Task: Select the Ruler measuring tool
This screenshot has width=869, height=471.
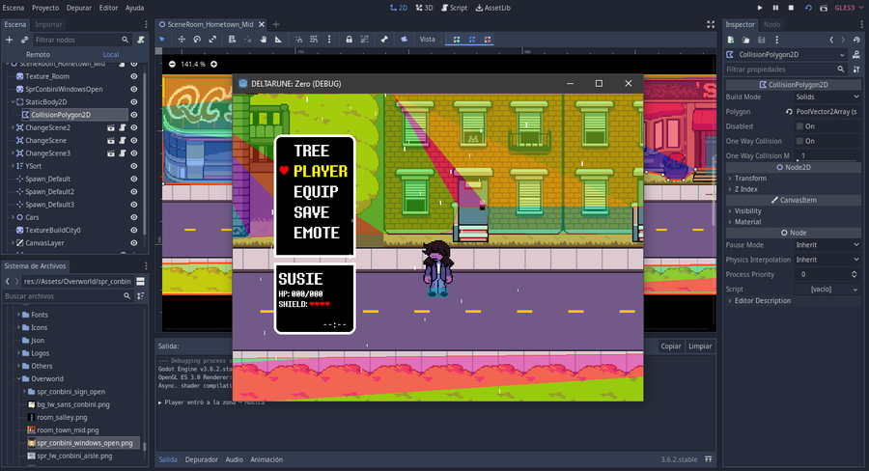Action: click(x=278, y=40)
